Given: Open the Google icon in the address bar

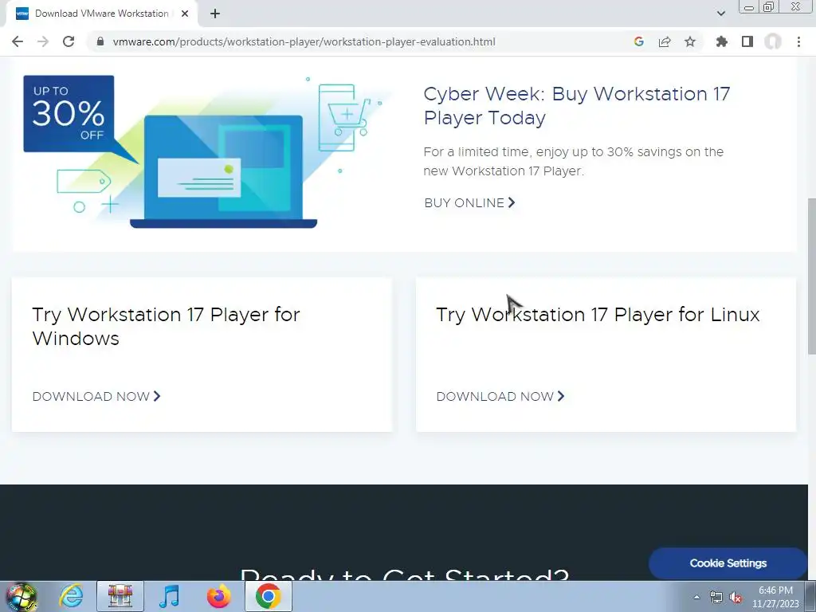Looking at the screenshot, I should (639, 41).
